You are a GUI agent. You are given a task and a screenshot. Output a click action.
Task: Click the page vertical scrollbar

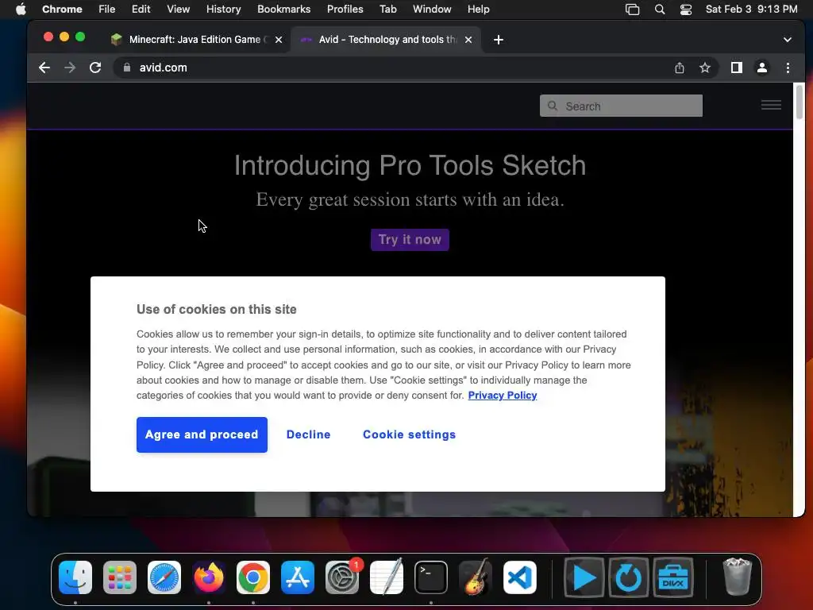point(799,102)
